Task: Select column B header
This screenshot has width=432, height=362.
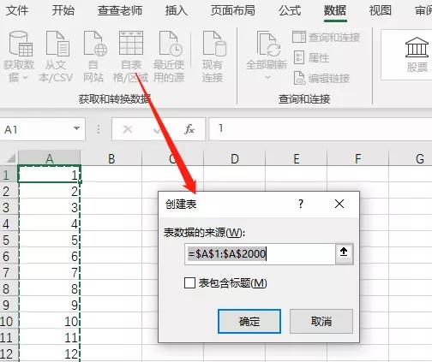Action: 111,158
